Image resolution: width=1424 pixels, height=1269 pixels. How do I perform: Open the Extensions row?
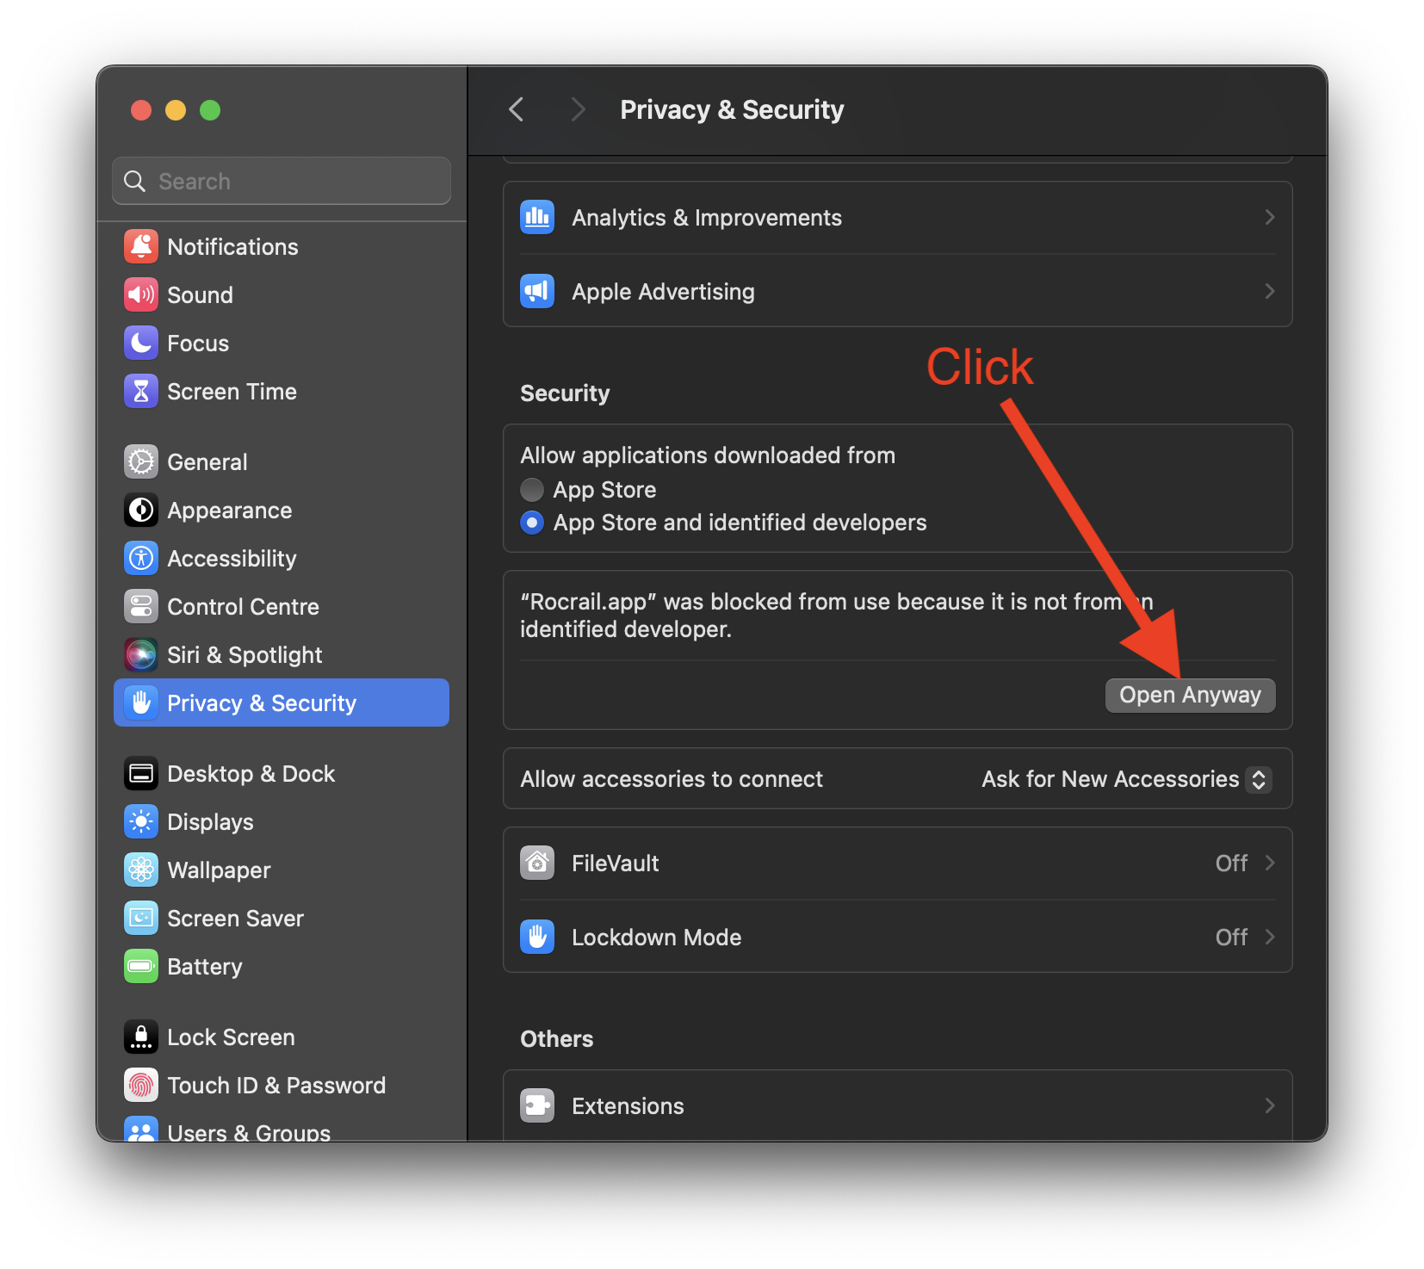click(x=897, y=1106)
